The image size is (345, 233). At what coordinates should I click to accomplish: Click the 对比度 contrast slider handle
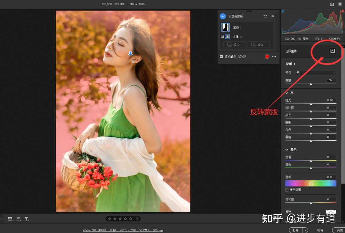coord(311,111)
